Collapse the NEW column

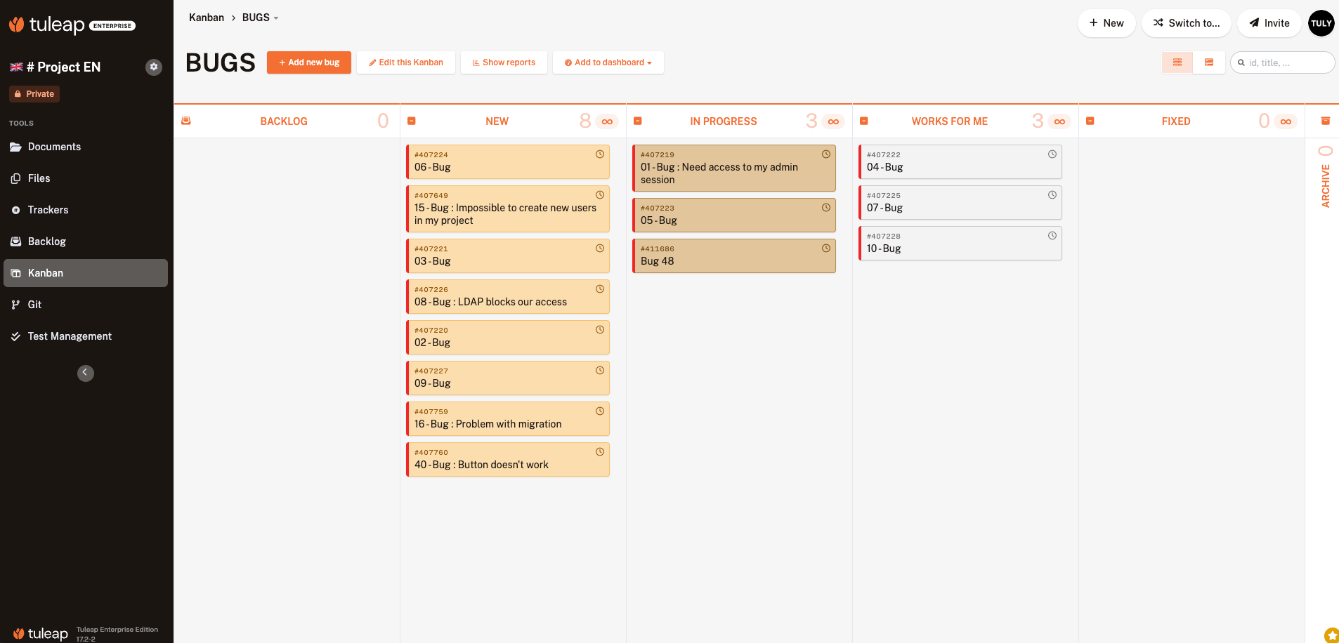coord(412,121)
